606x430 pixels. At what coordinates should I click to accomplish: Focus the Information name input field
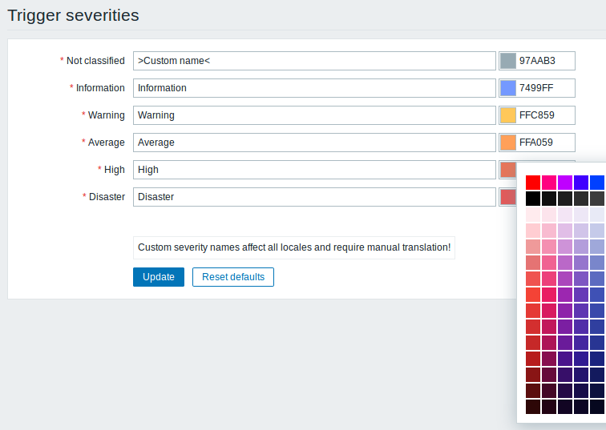(x=314, y=88)
